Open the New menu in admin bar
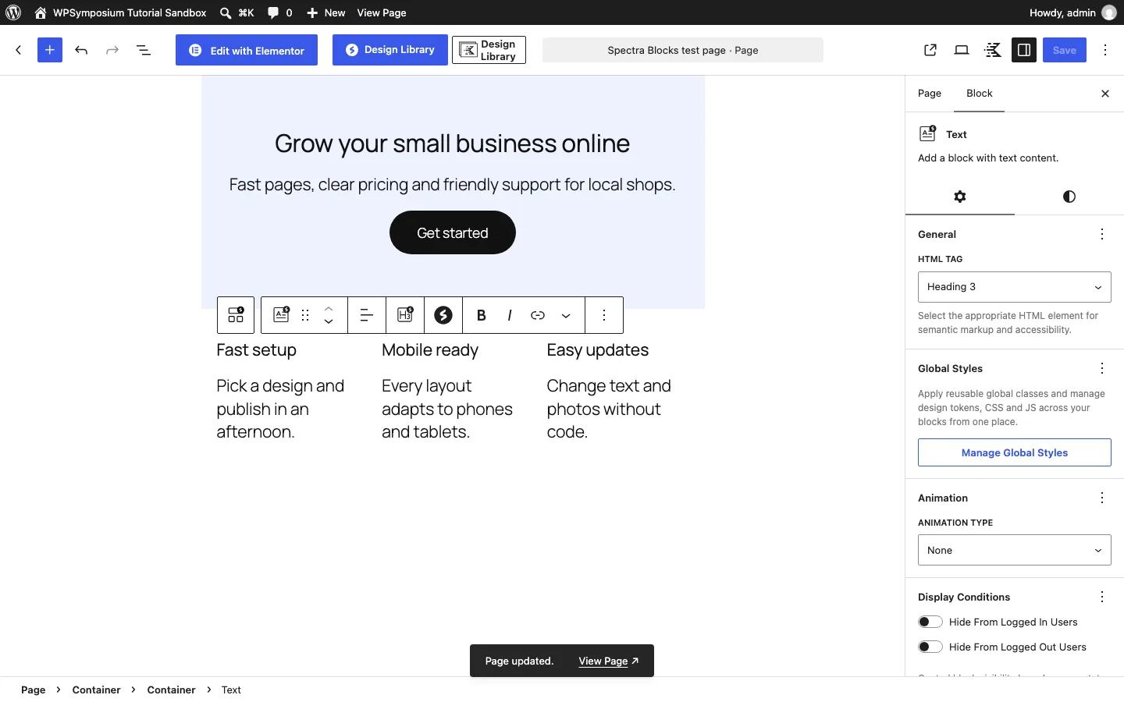Viewport: 1124px width, 702px height. click(326, 12)
